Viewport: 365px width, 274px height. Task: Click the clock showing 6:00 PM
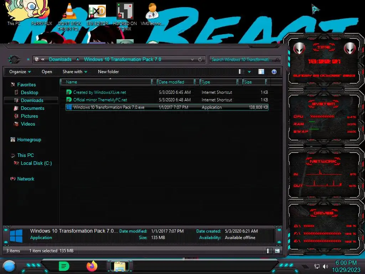point(346,263)
